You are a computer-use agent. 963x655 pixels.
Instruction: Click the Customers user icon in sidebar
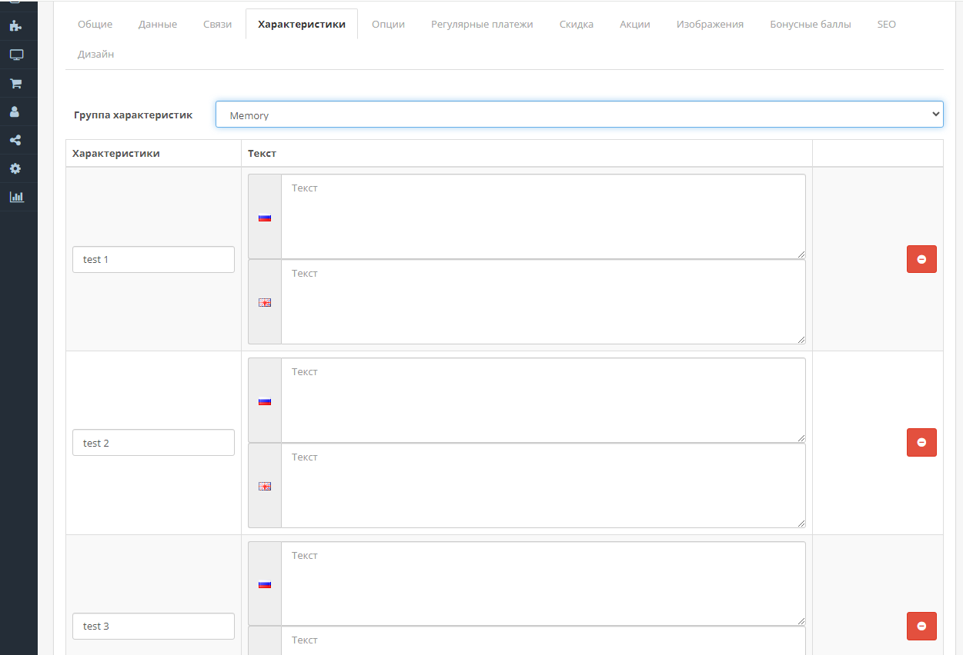tap(16, 111)
